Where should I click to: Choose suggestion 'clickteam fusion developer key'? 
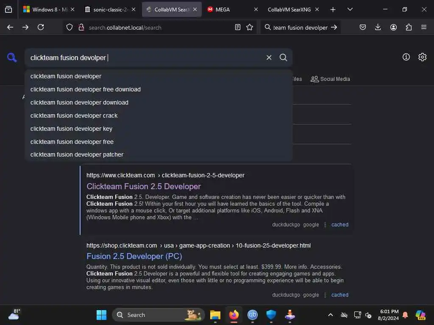pyautogui.click(x=159, y=129)
